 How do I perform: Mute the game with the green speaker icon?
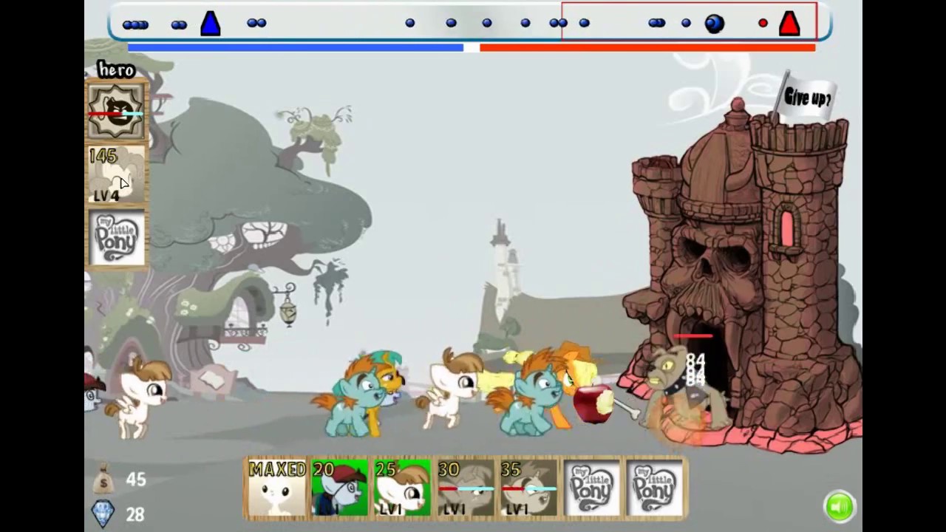(x=840, y=506)
